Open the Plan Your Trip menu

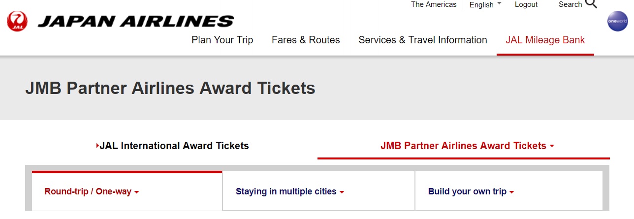click(222, 40)
